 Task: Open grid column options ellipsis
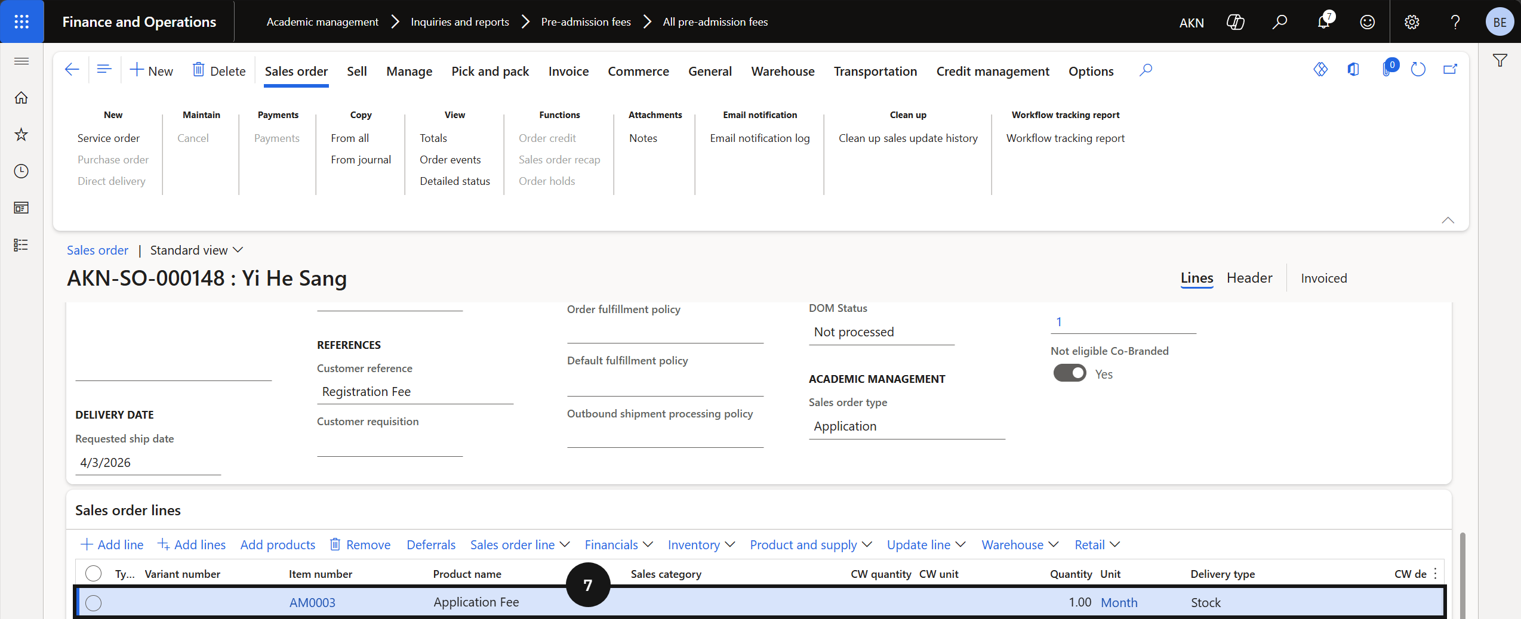(1436, 574)
